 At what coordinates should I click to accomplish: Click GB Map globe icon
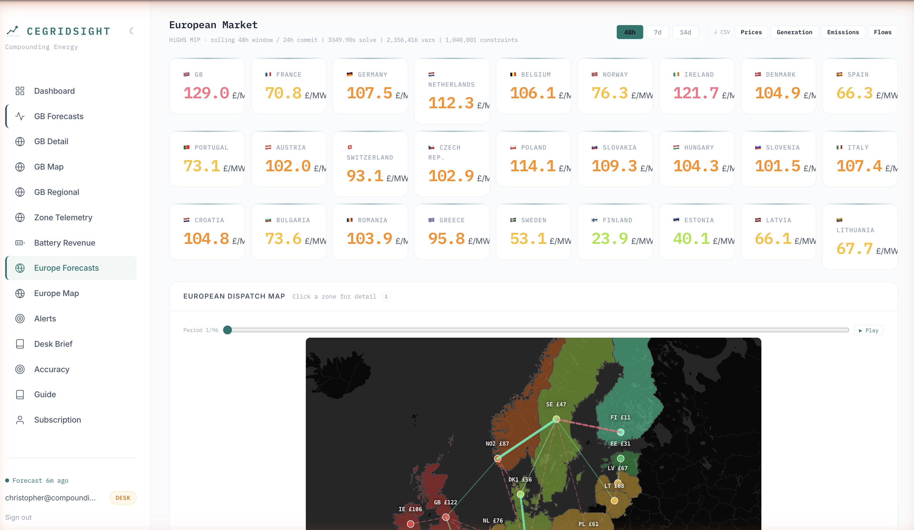20,167
